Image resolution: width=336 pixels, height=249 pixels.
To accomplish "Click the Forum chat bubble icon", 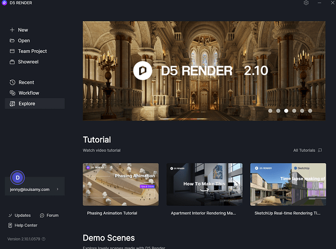I will coord(42,216).
